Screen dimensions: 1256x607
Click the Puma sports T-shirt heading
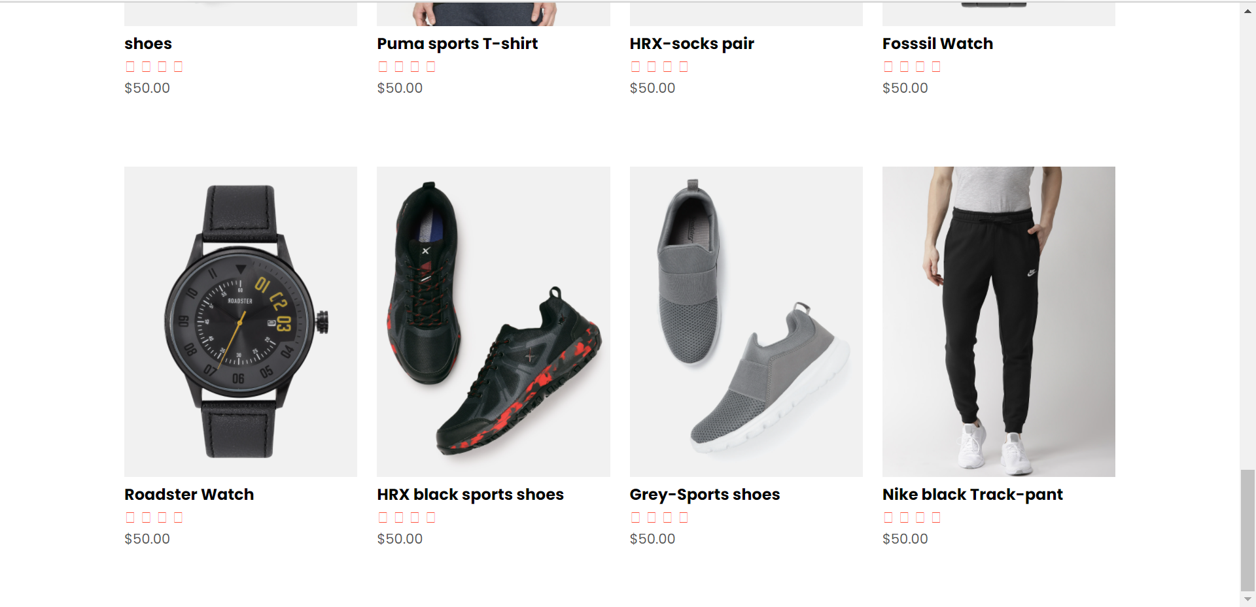pos(457,43)
